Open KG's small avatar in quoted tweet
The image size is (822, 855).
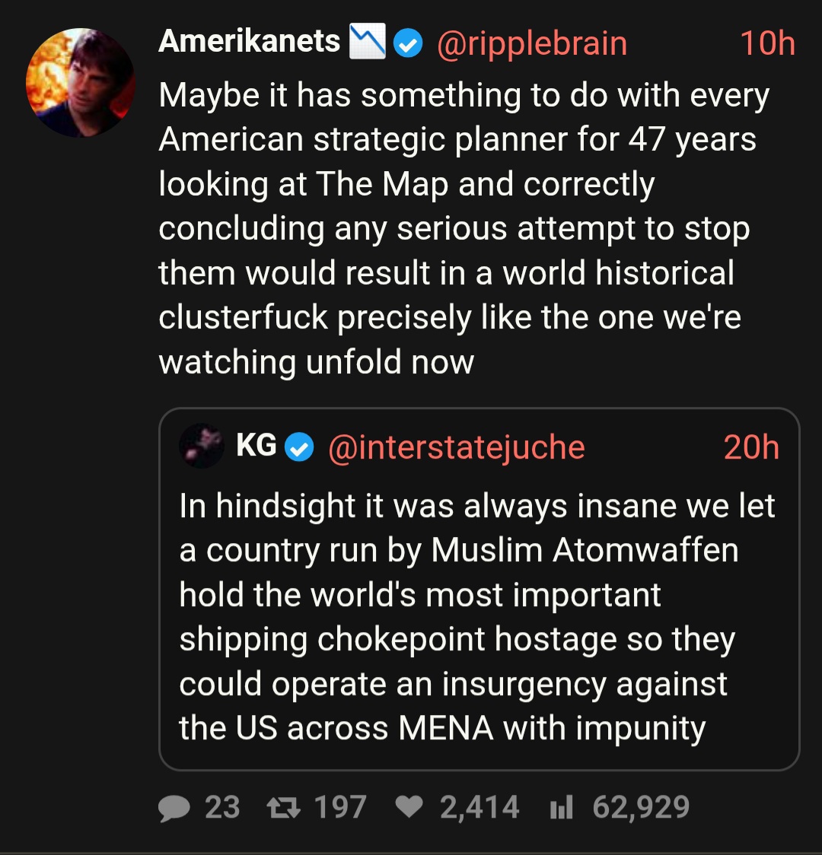click(202, 446)
